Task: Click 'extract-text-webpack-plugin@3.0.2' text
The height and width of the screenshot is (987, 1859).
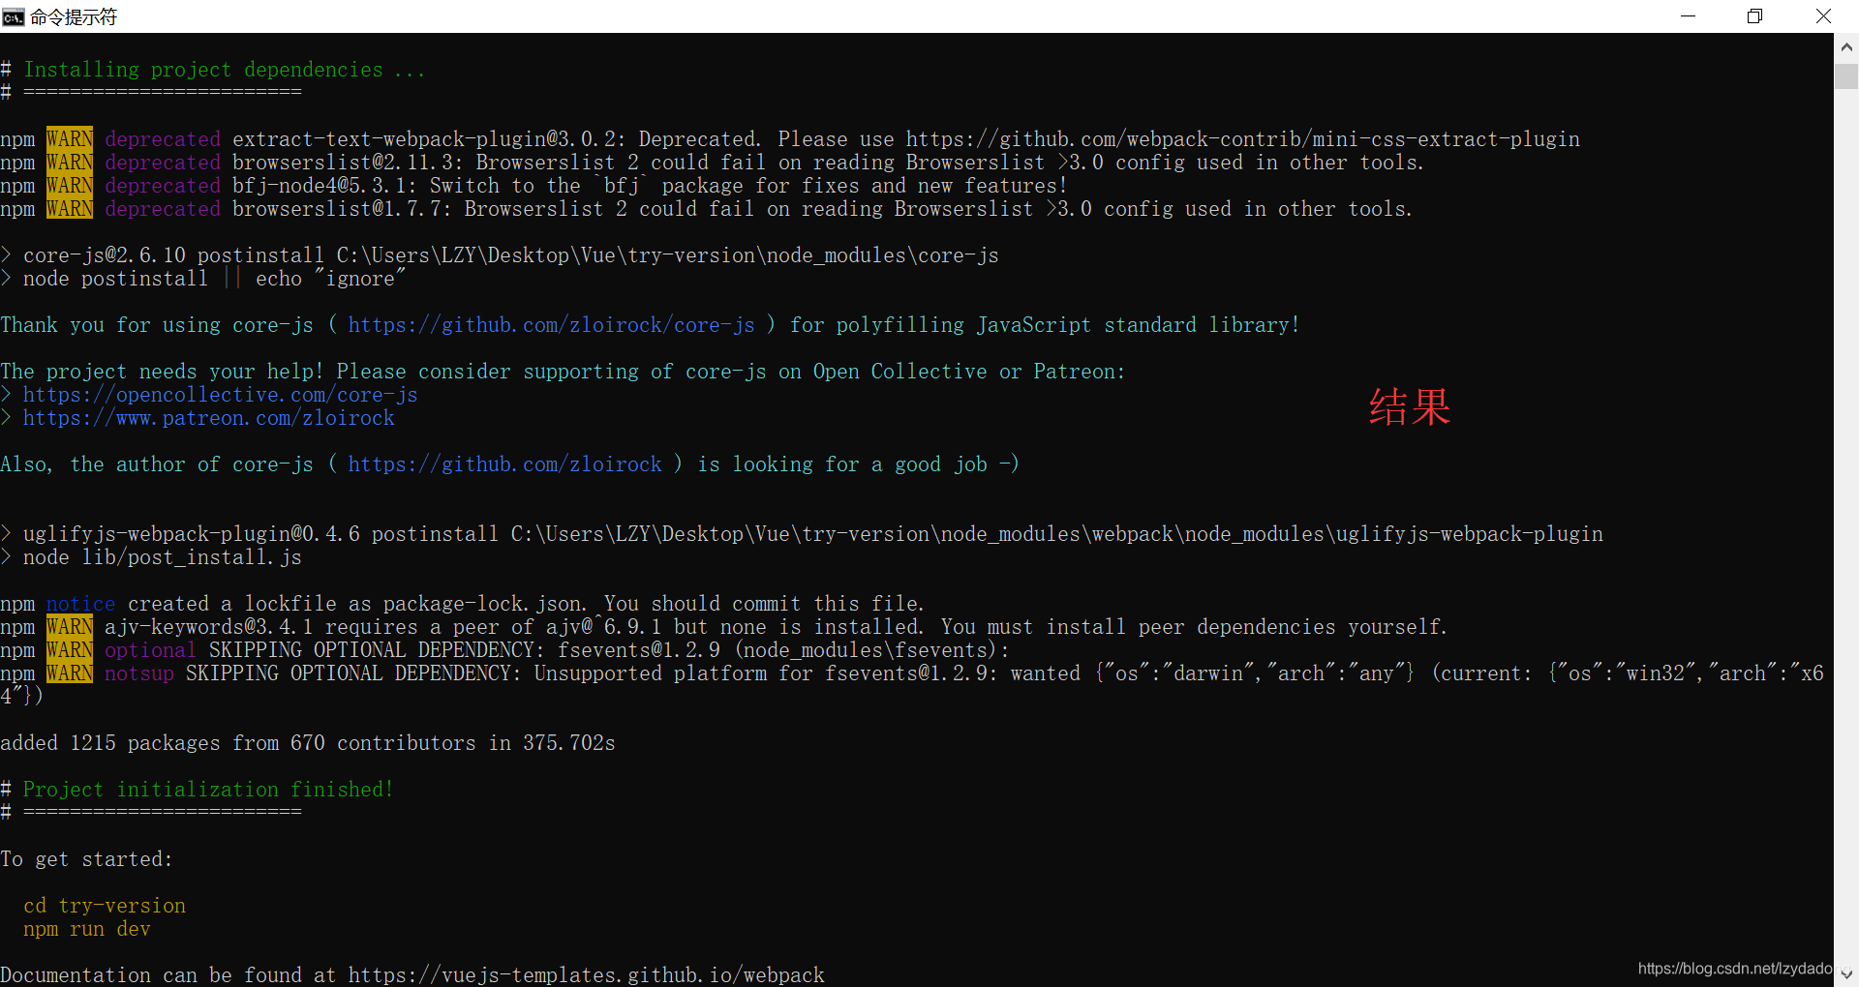Action: [x=430, y=139]
